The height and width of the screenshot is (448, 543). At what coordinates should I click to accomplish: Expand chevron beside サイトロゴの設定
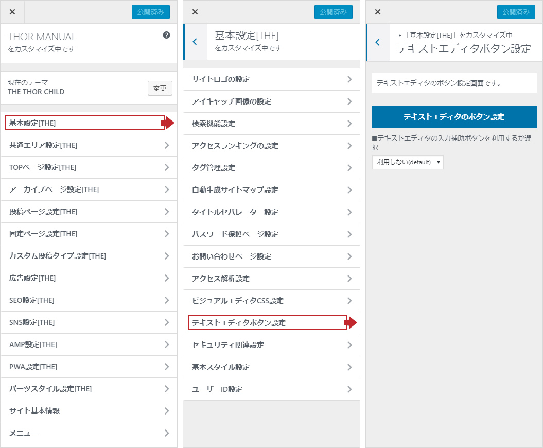pos(349,79)
